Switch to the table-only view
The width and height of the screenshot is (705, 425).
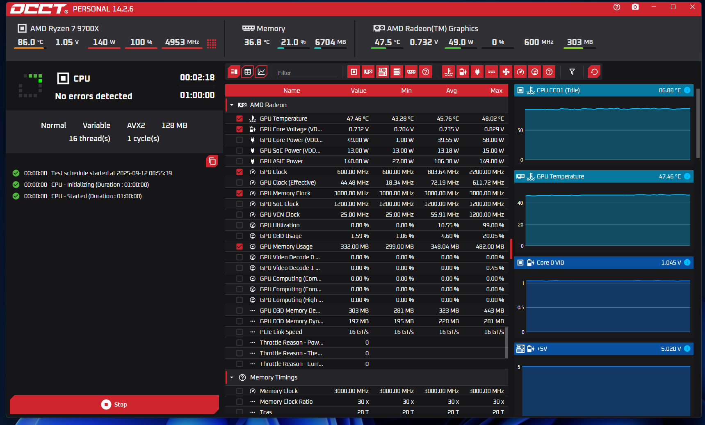coord(248,72)
